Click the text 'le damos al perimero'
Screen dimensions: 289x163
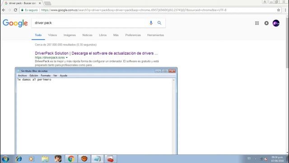click(x=34, y=80)
